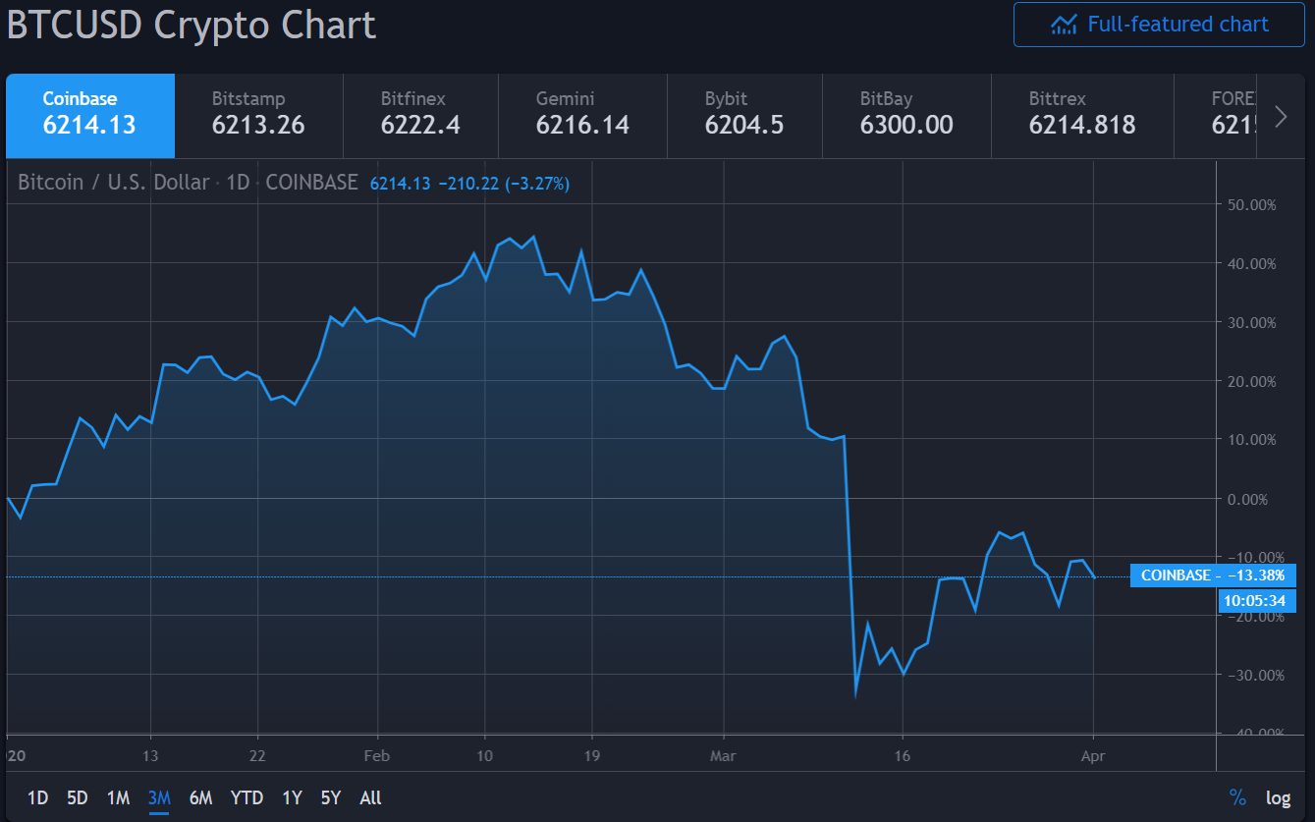Select the Coinbase exchange tab
Viewport: 1315px width, 822px height.
coord(90,116)
